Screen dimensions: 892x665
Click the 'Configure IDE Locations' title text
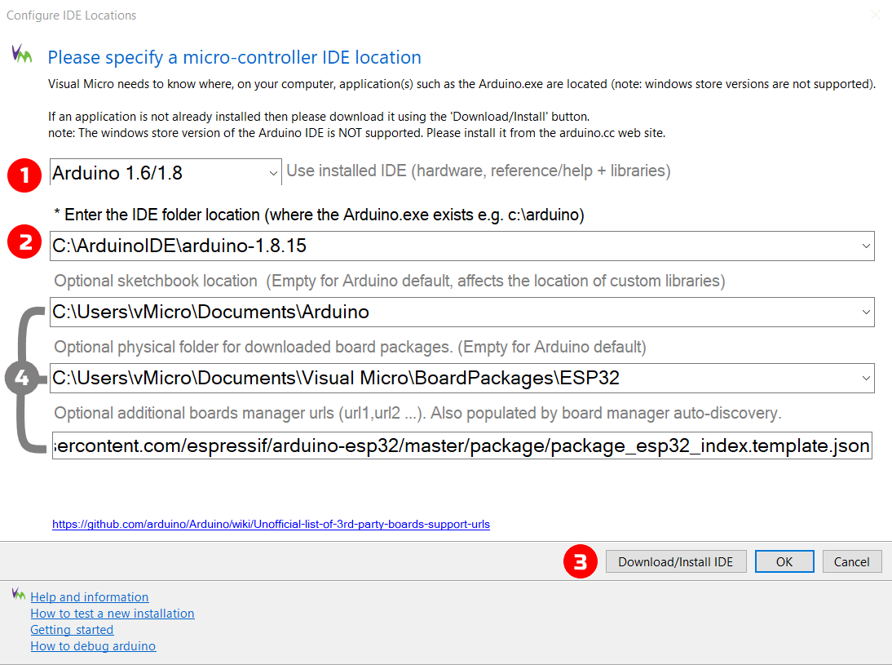(71, 16)
